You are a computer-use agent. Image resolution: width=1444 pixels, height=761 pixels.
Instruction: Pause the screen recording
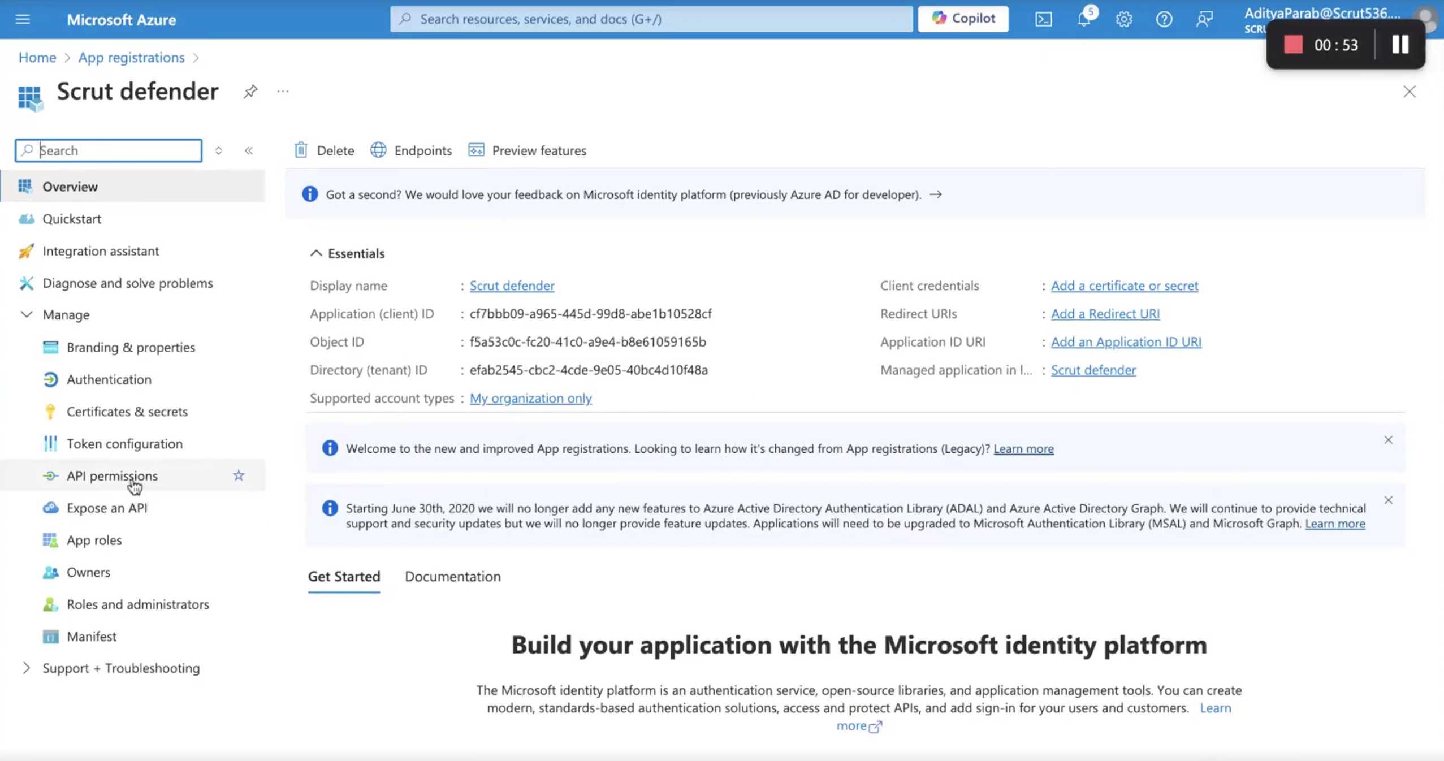point(1400,45)
